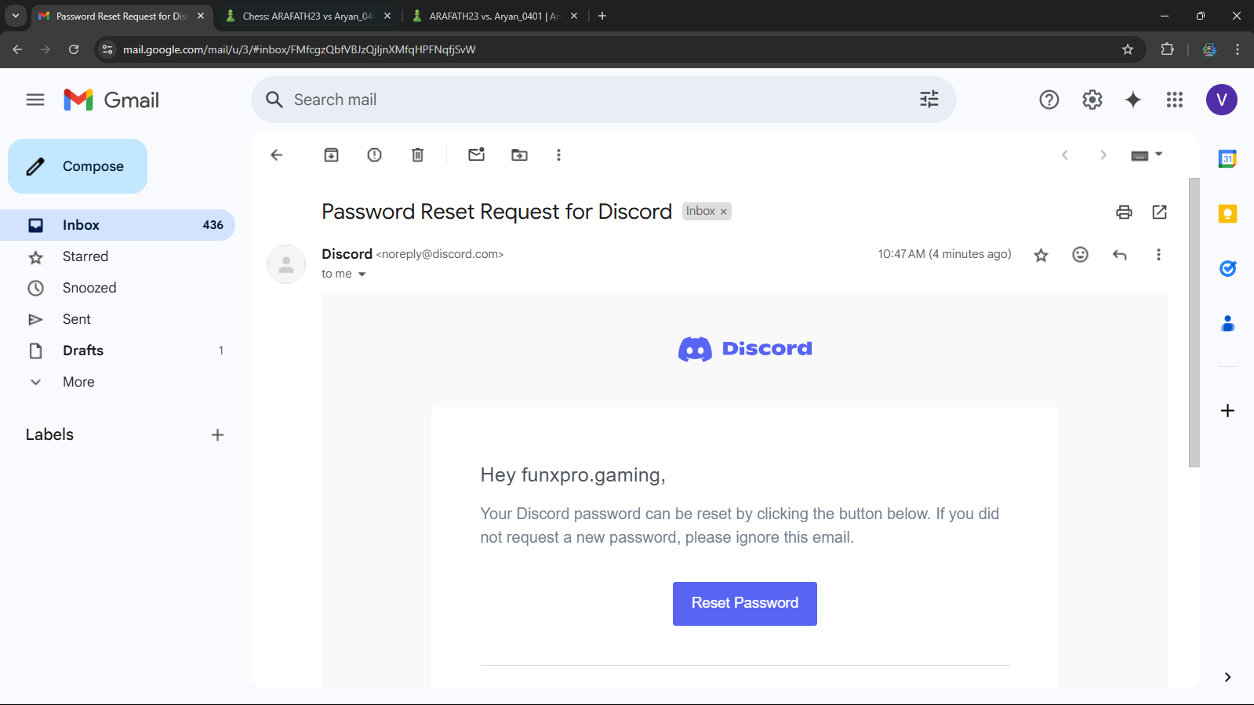Create a new label plus icon

pyautogui.click(x=218, y=435)
